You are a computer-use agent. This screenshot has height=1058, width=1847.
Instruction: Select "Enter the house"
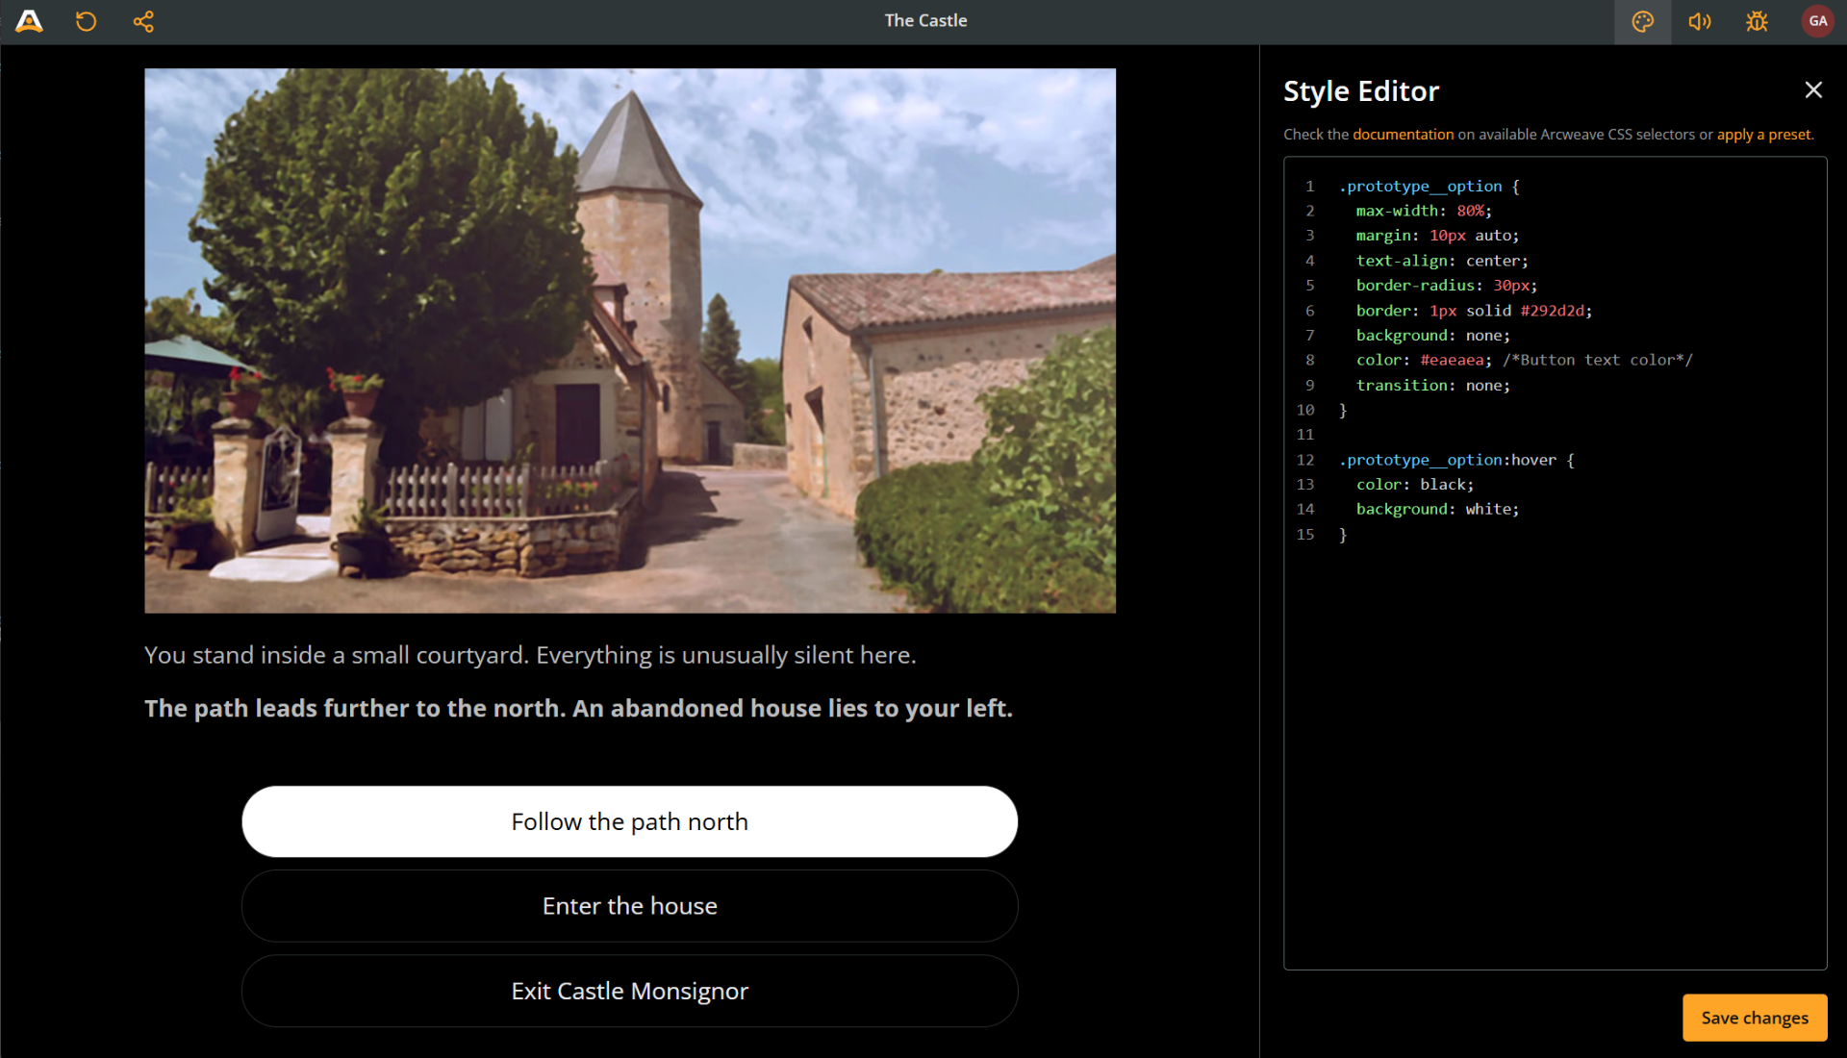(x=629, y=905)
